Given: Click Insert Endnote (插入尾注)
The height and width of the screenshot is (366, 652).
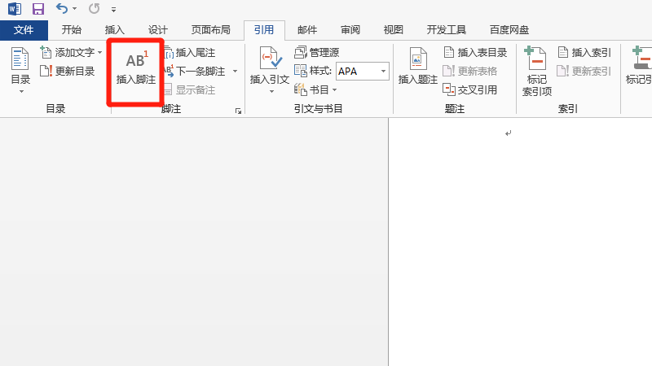Looking at the screenshot, I should click(x=189, y=52).
